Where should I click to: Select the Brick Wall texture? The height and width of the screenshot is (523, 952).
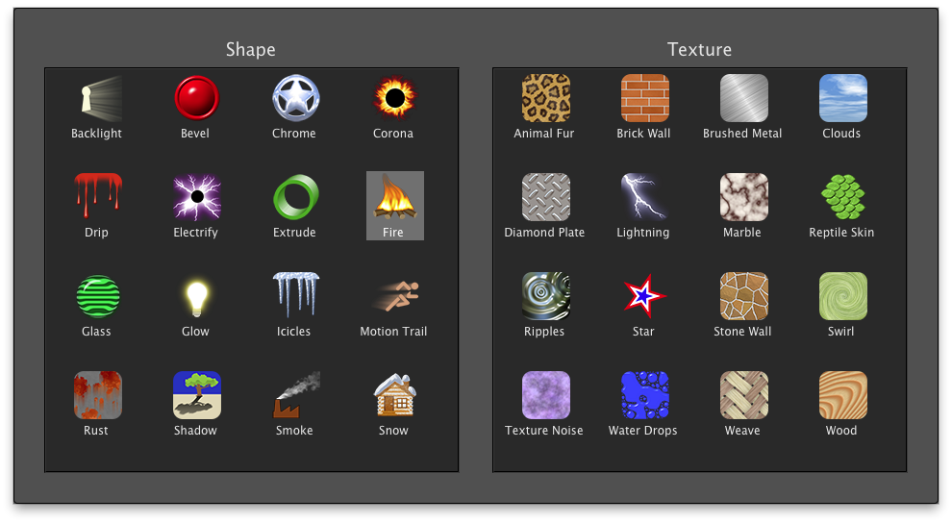[644, 99]
